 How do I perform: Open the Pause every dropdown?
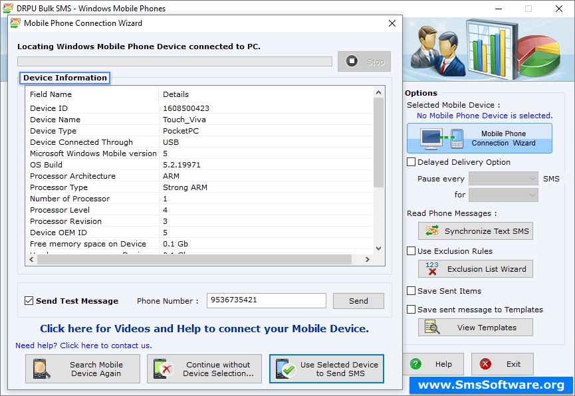click(x=503, y=179)
